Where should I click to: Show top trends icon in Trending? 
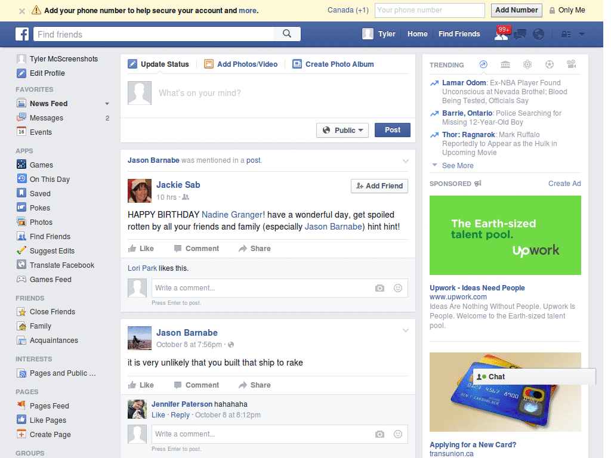point(483,64)
